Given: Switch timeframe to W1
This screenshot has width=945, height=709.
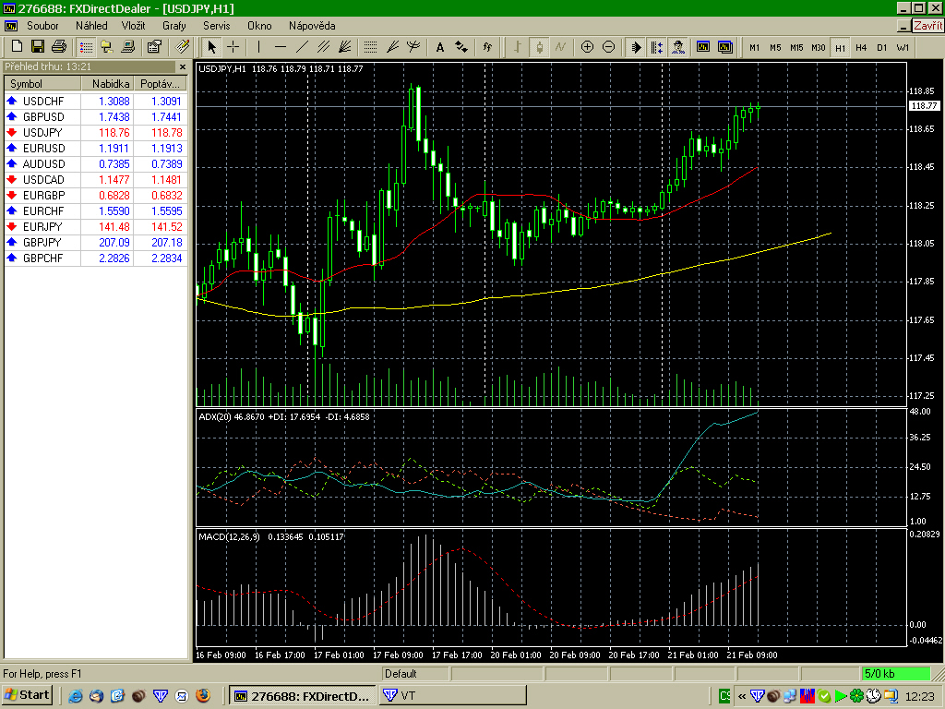Looking at the screenshot, I should [903, 47].
